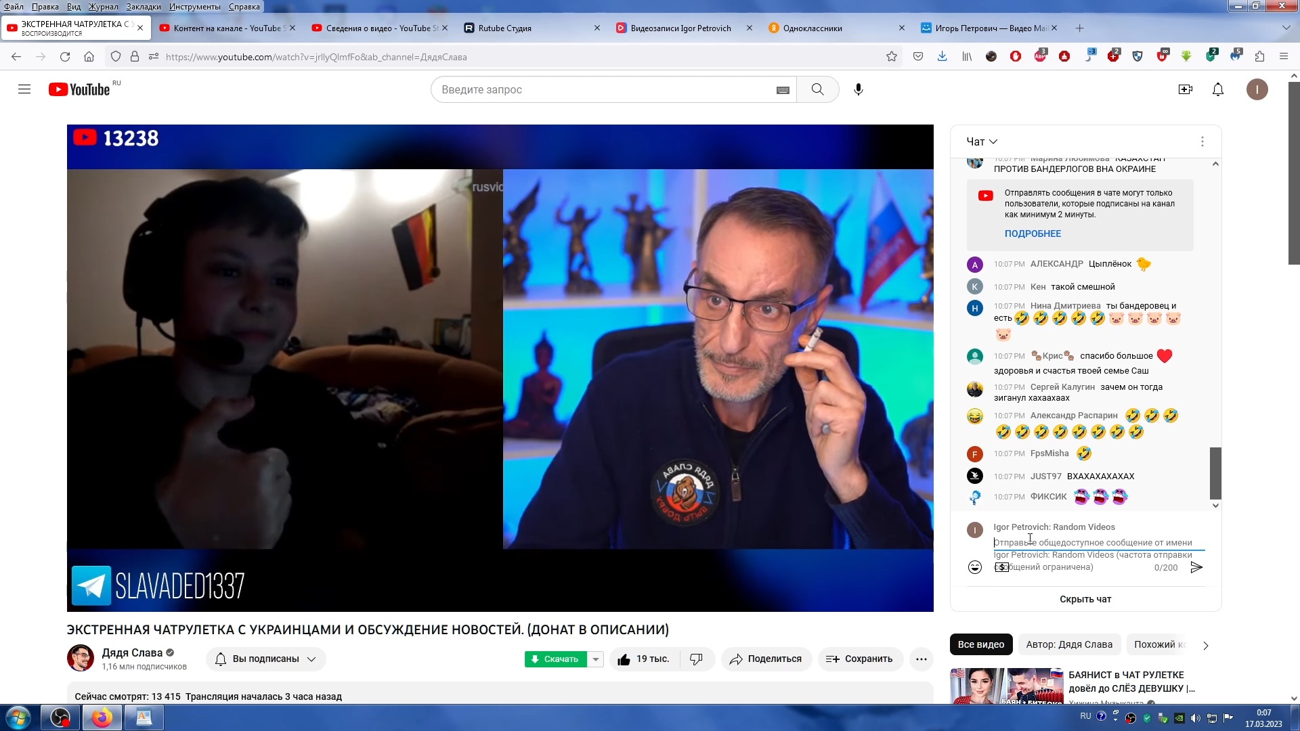The image size is (1300, 731).
Task: Toggle the on-screen keyboard in search box
Action: pyautogui.click(x=783, y=90)
